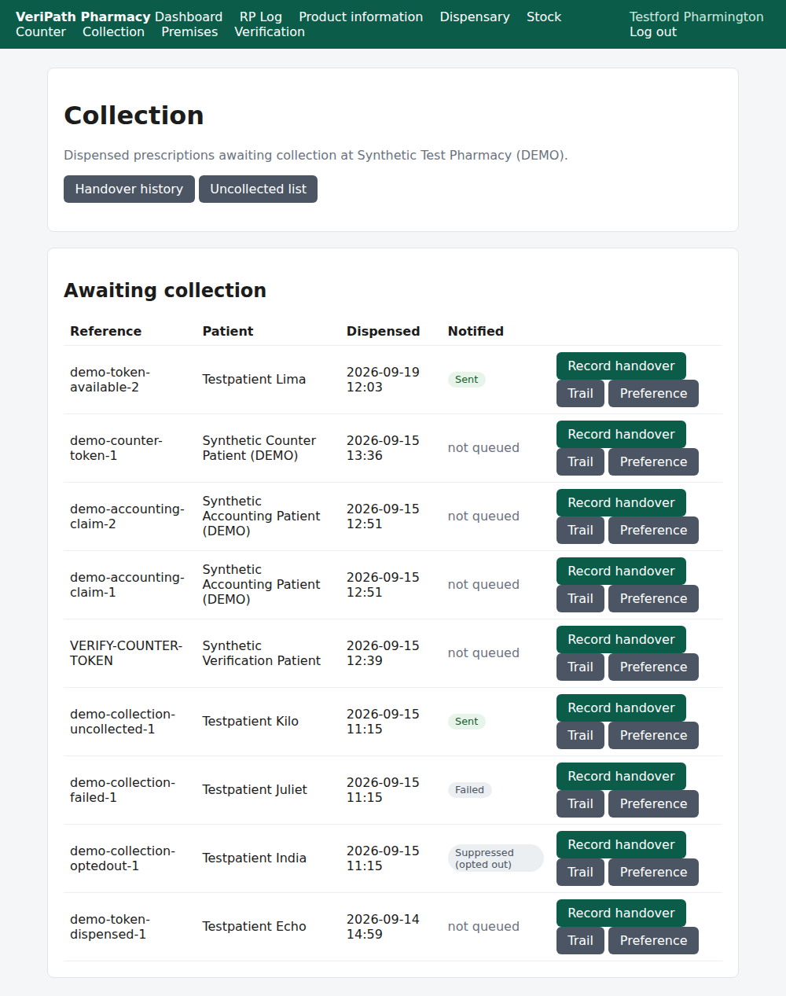Go to RP Log page
The height and width of the screenshot is (996, 786).
[261, 17]
